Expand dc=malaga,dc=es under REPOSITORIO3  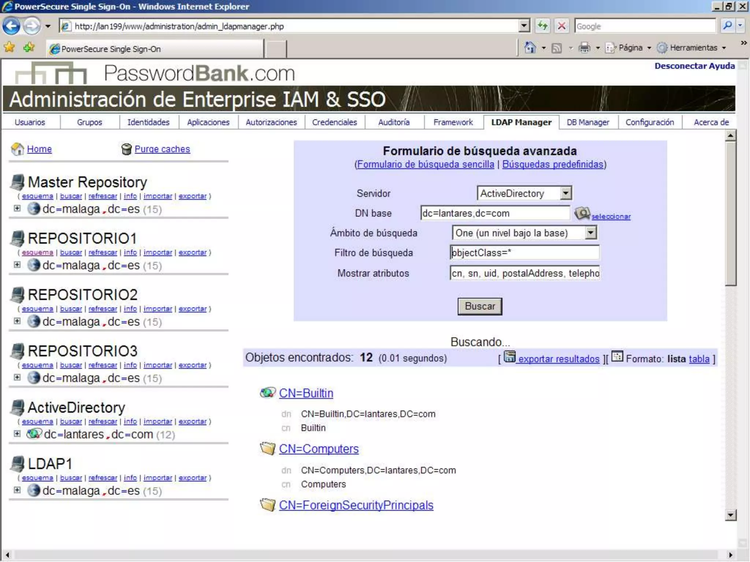[17, 377]
